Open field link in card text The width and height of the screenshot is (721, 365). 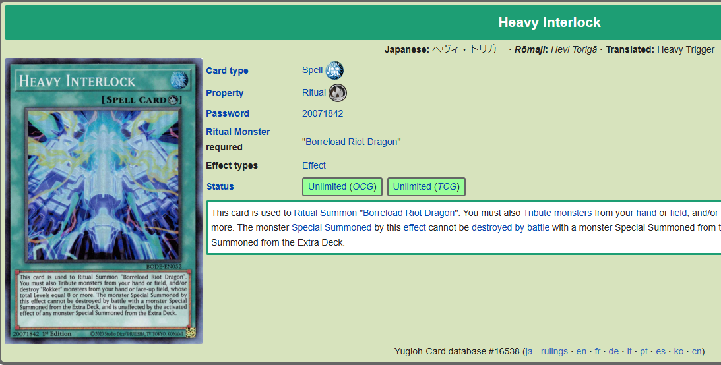coord(678,213)
